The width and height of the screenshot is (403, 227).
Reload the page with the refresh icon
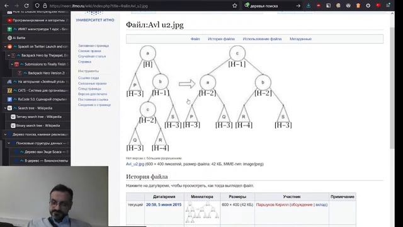click(26, 6)
